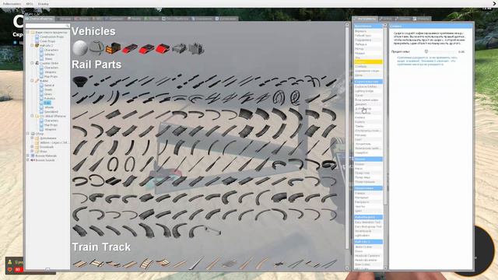Select the Half-Life 2 folder in the tree
Screen dimensions: 498x280
click(x=47, y=46)
